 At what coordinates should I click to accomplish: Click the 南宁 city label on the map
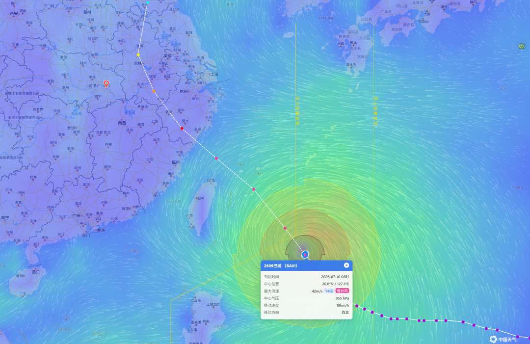pyautogui.click(x=5, y=218)
